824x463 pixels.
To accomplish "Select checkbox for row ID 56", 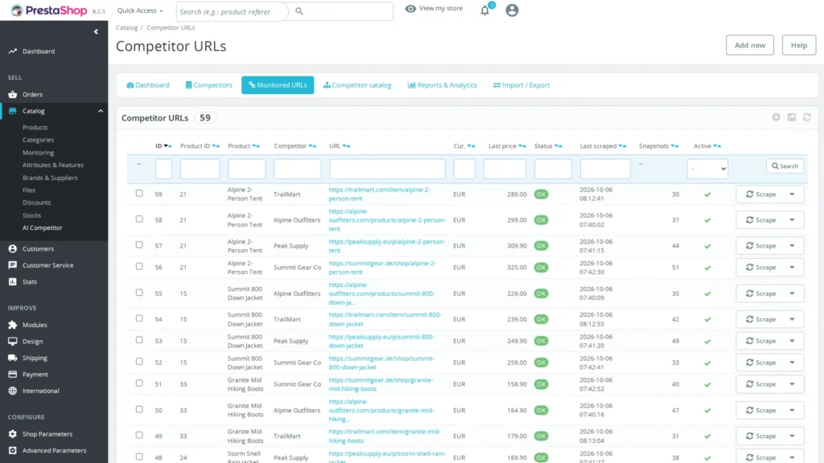I will tap(139, 266).
